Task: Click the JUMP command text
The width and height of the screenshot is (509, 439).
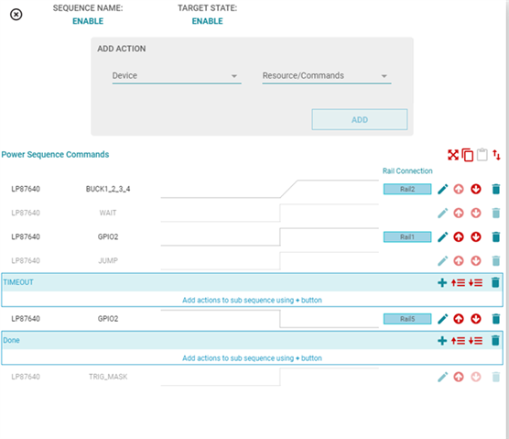Action: pos(108,260)
